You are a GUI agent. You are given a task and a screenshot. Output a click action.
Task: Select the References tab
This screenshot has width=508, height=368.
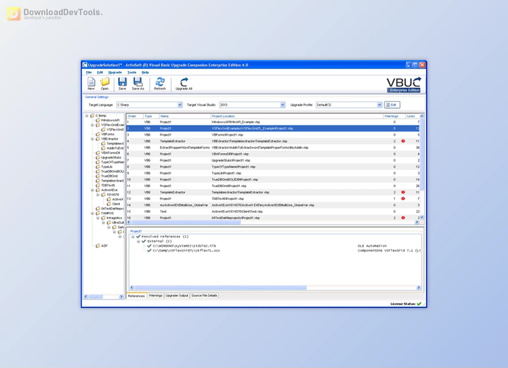coord(136,295)
